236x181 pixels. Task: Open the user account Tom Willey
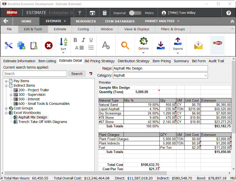178,13
